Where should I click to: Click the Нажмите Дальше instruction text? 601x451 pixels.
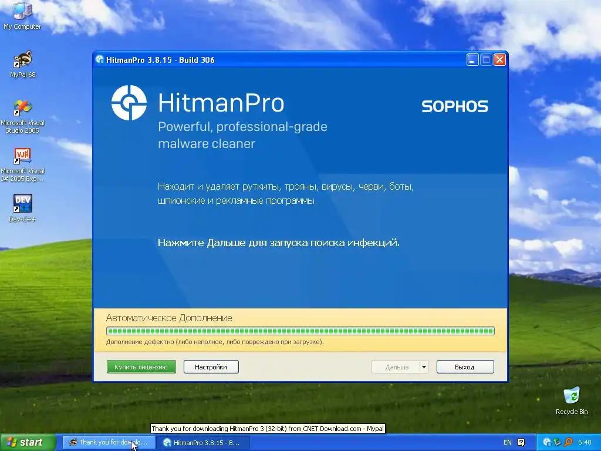(x=279, y=243)
